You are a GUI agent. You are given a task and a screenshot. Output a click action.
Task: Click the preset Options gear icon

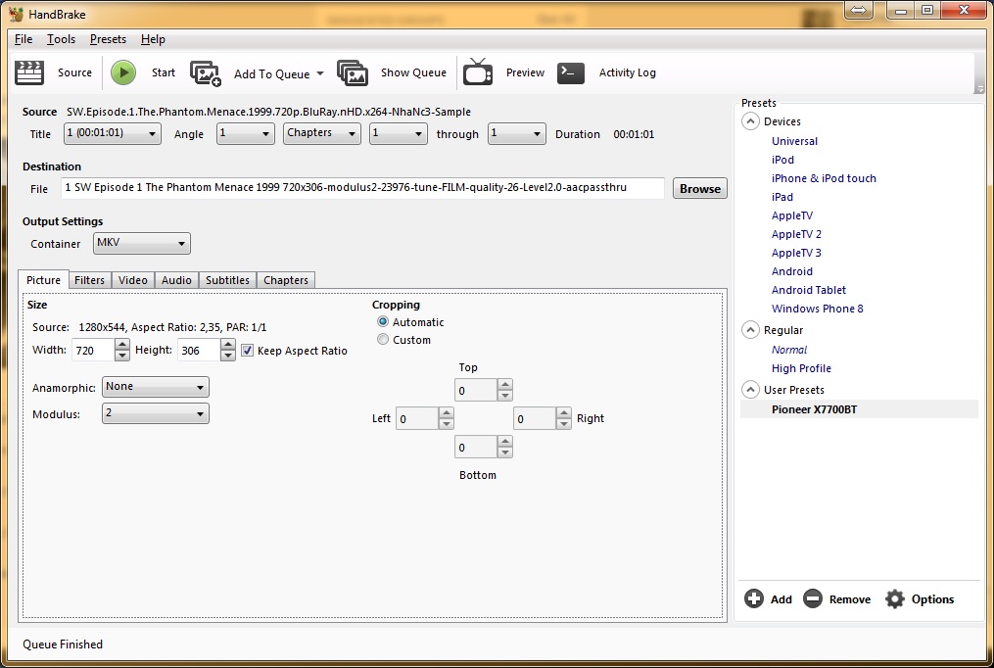(x=895, y=598)
